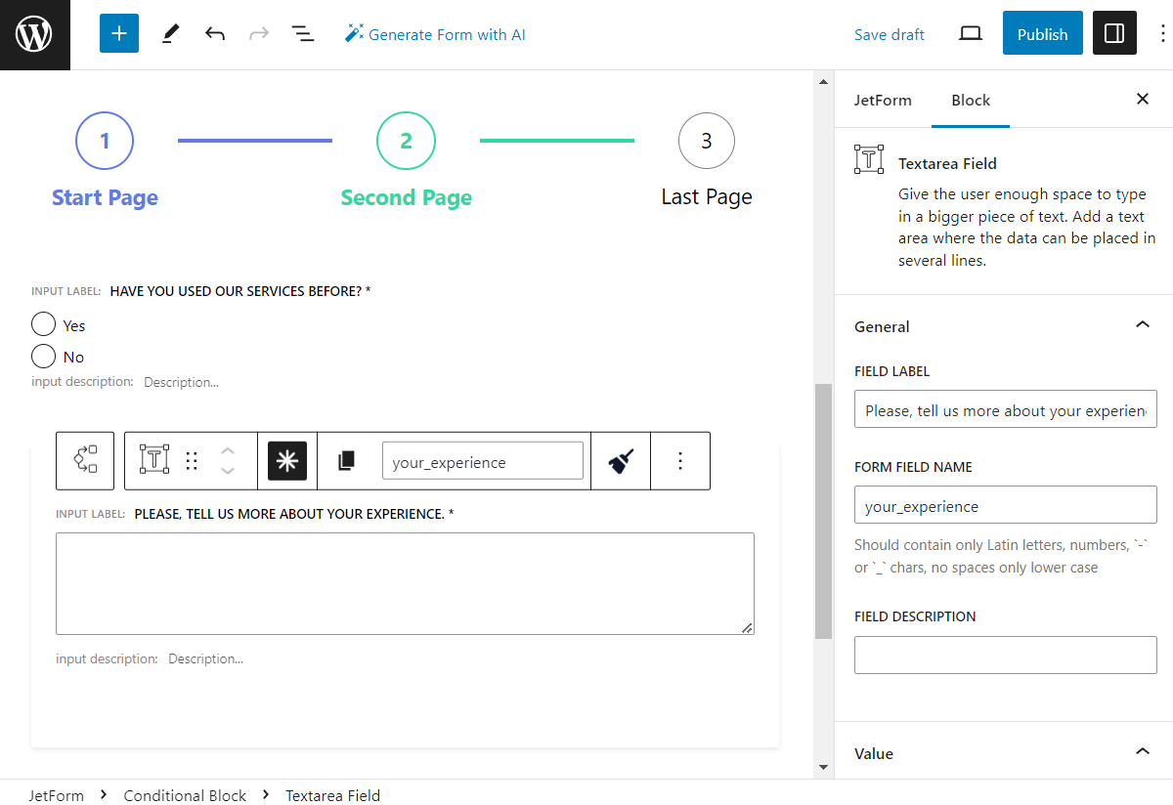
Task: Select the Yes radio button
Action: click(x=43, y=323)
